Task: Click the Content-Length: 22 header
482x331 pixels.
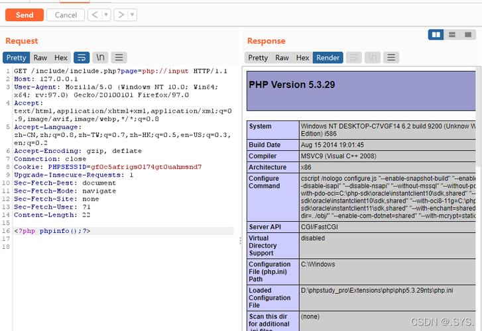Action: pyautogui.click(x=52, y=215)
